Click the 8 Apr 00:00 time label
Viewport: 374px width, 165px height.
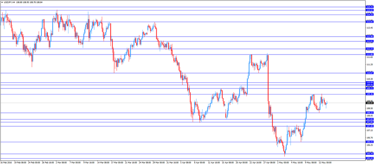[200, 163]
